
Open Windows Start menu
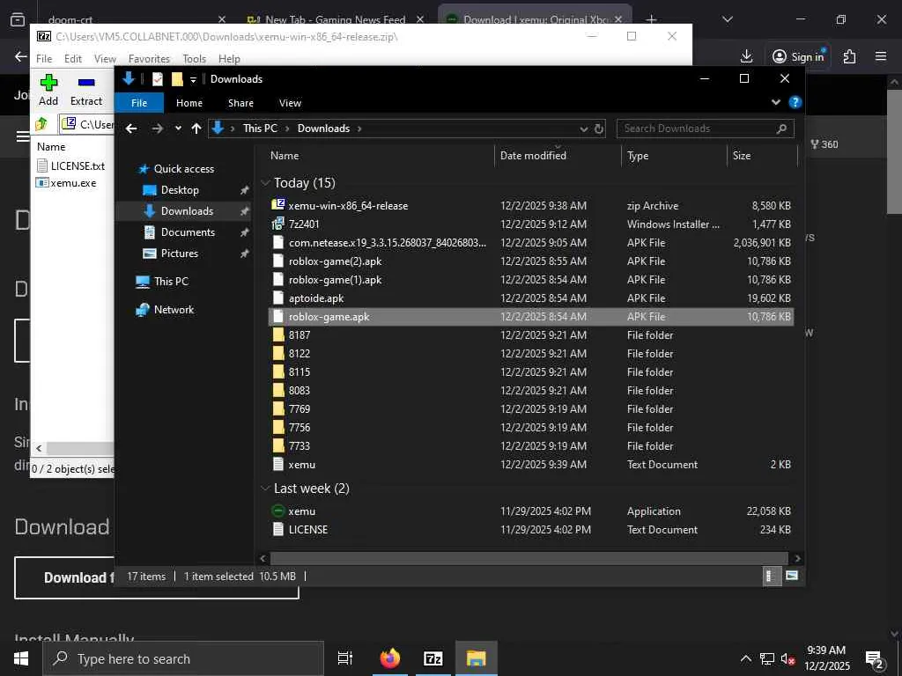[21, 658]
